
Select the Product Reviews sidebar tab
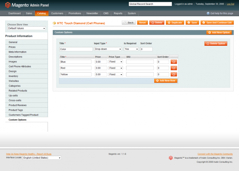point(27,105)
